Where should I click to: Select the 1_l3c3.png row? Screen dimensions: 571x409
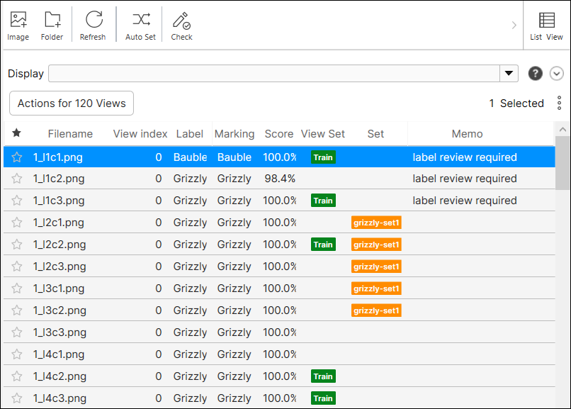click(59, 332)
